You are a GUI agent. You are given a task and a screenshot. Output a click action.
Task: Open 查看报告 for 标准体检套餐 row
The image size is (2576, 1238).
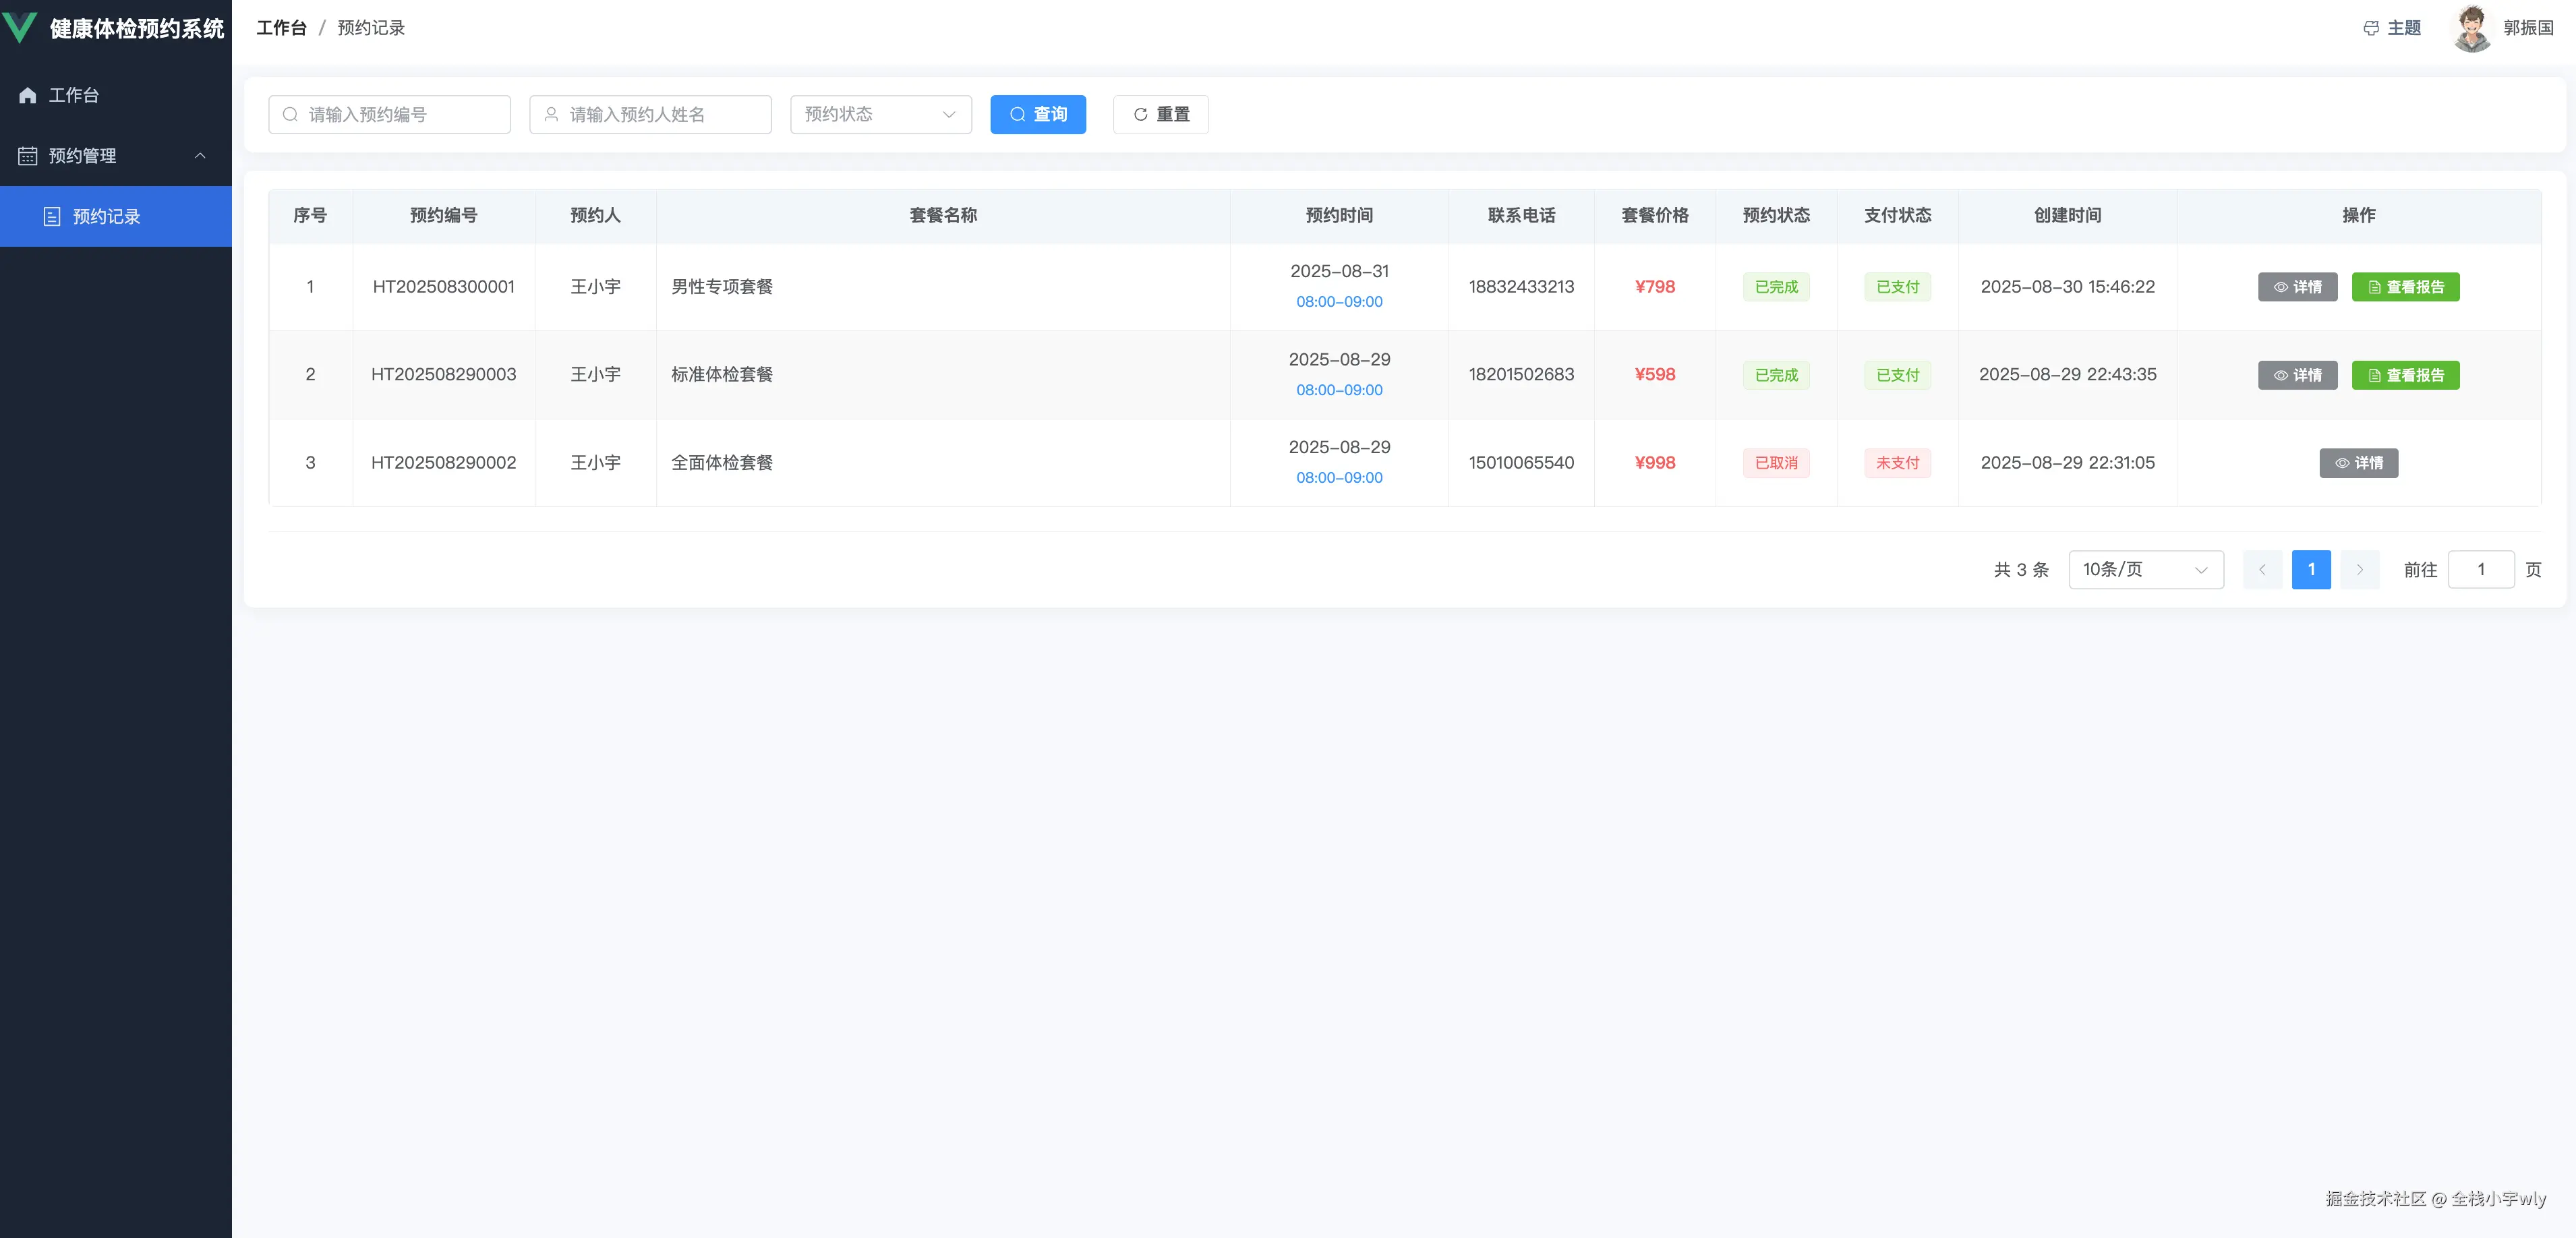point(2405,375)
